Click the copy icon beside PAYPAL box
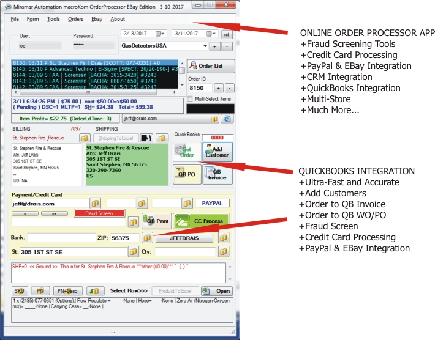 (x=187, y=203)
